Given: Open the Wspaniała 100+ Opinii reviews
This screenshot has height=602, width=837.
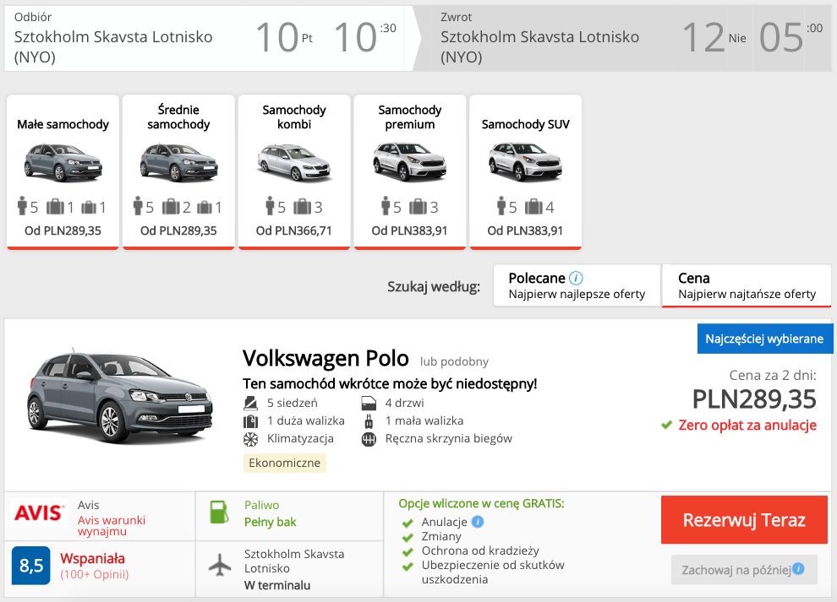Looking at the screenshot, I should point(95,566).
